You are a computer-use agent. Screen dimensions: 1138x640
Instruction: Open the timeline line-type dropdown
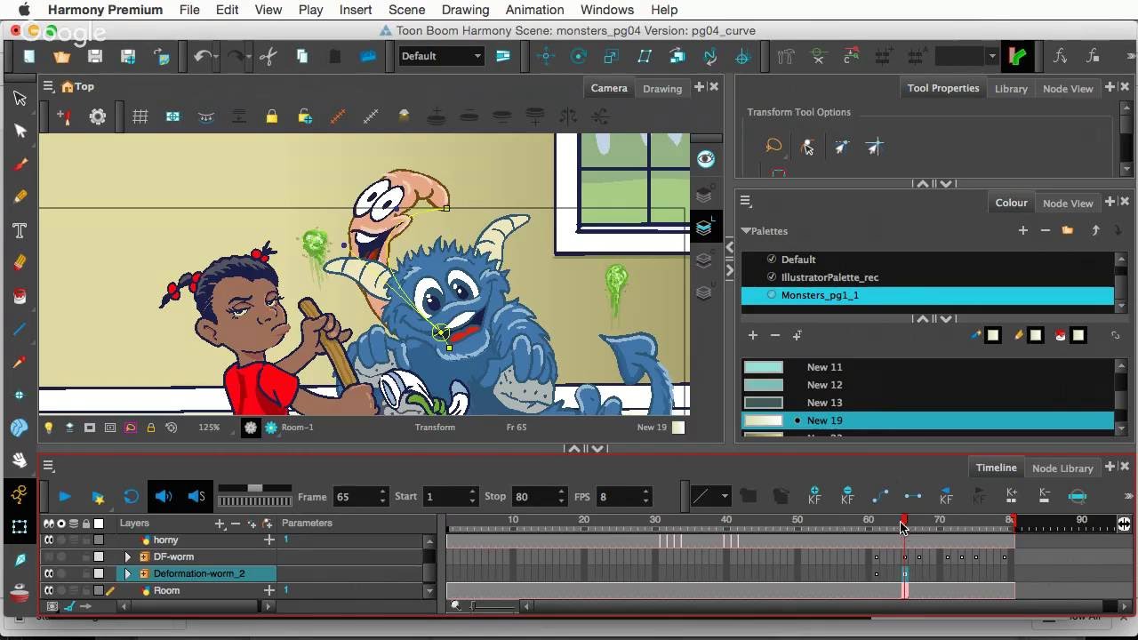711,496
